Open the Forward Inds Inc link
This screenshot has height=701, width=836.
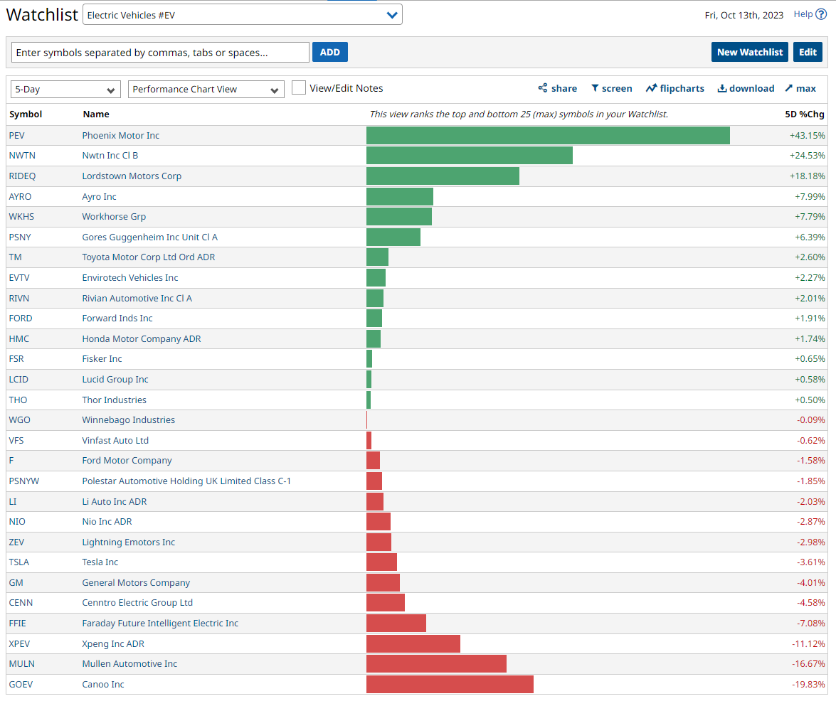pos(117,318)
